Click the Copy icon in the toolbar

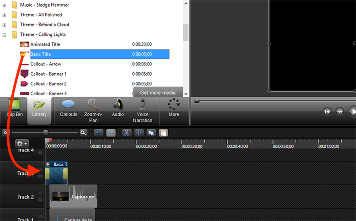[x=151, y=133]
